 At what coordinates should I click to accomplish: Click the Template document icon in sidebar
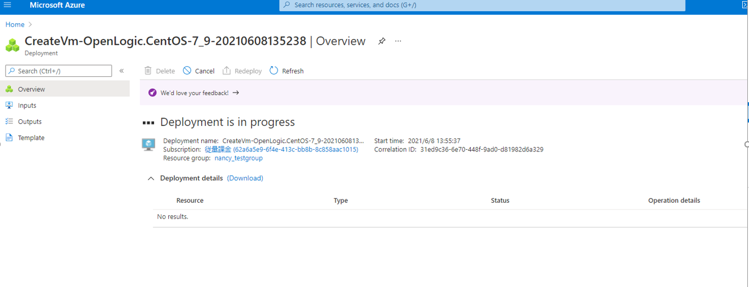click(x=9, y=138)
